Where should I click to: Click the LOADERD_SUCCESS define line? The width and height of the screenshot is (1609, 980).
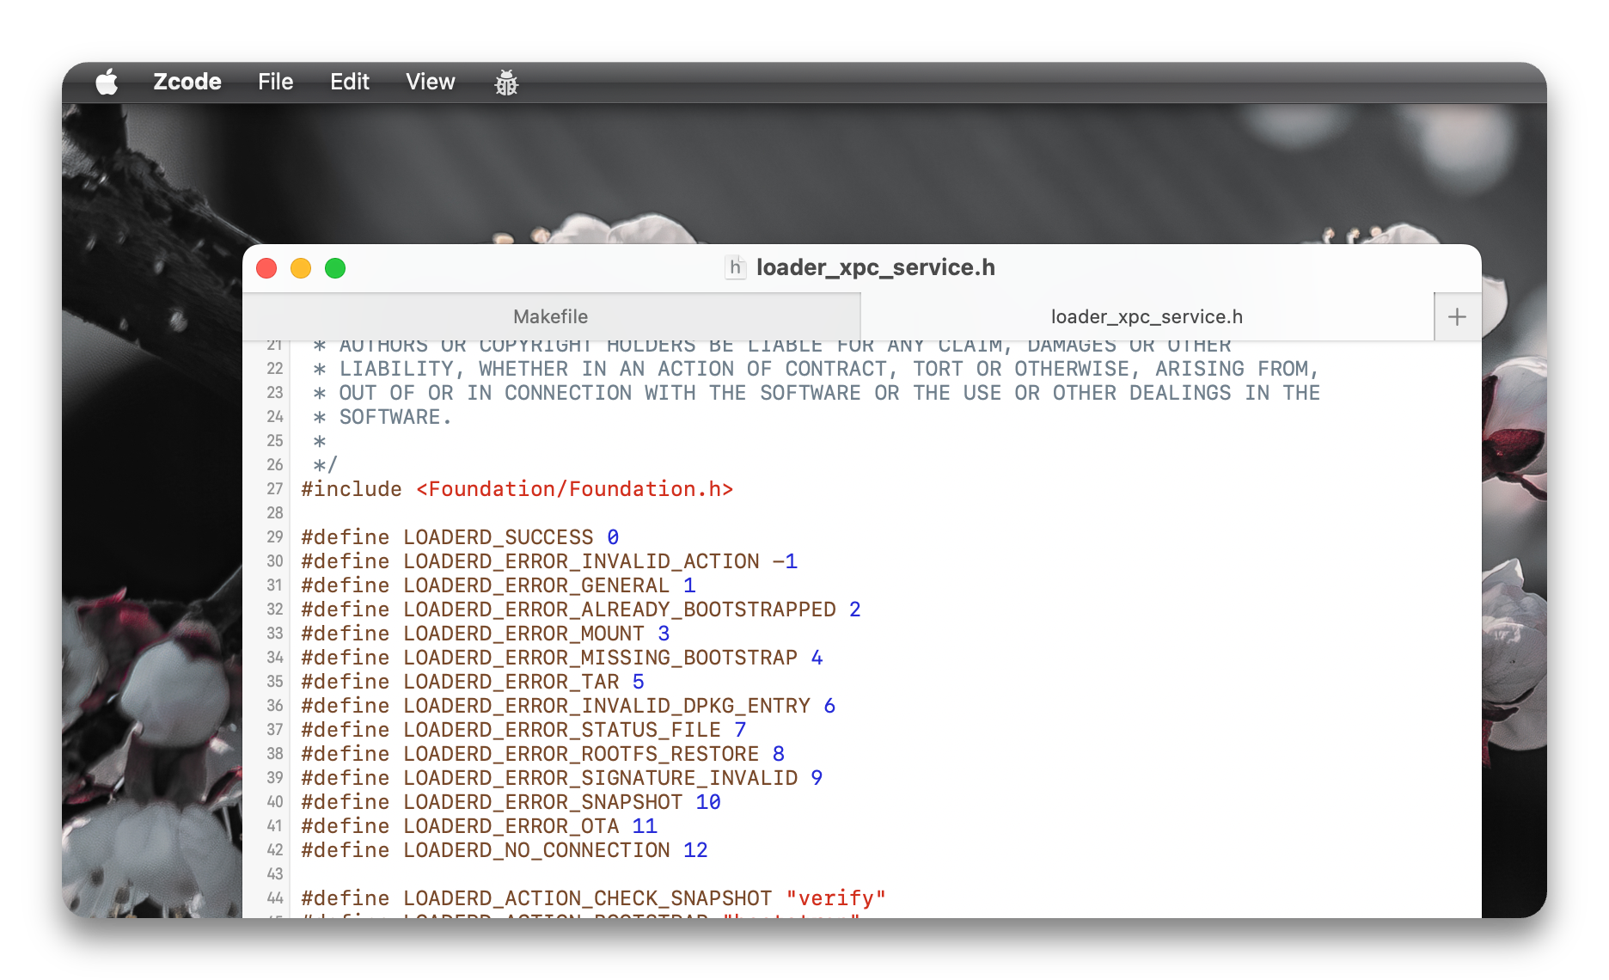pyautogui.click(x=460, y=537)
